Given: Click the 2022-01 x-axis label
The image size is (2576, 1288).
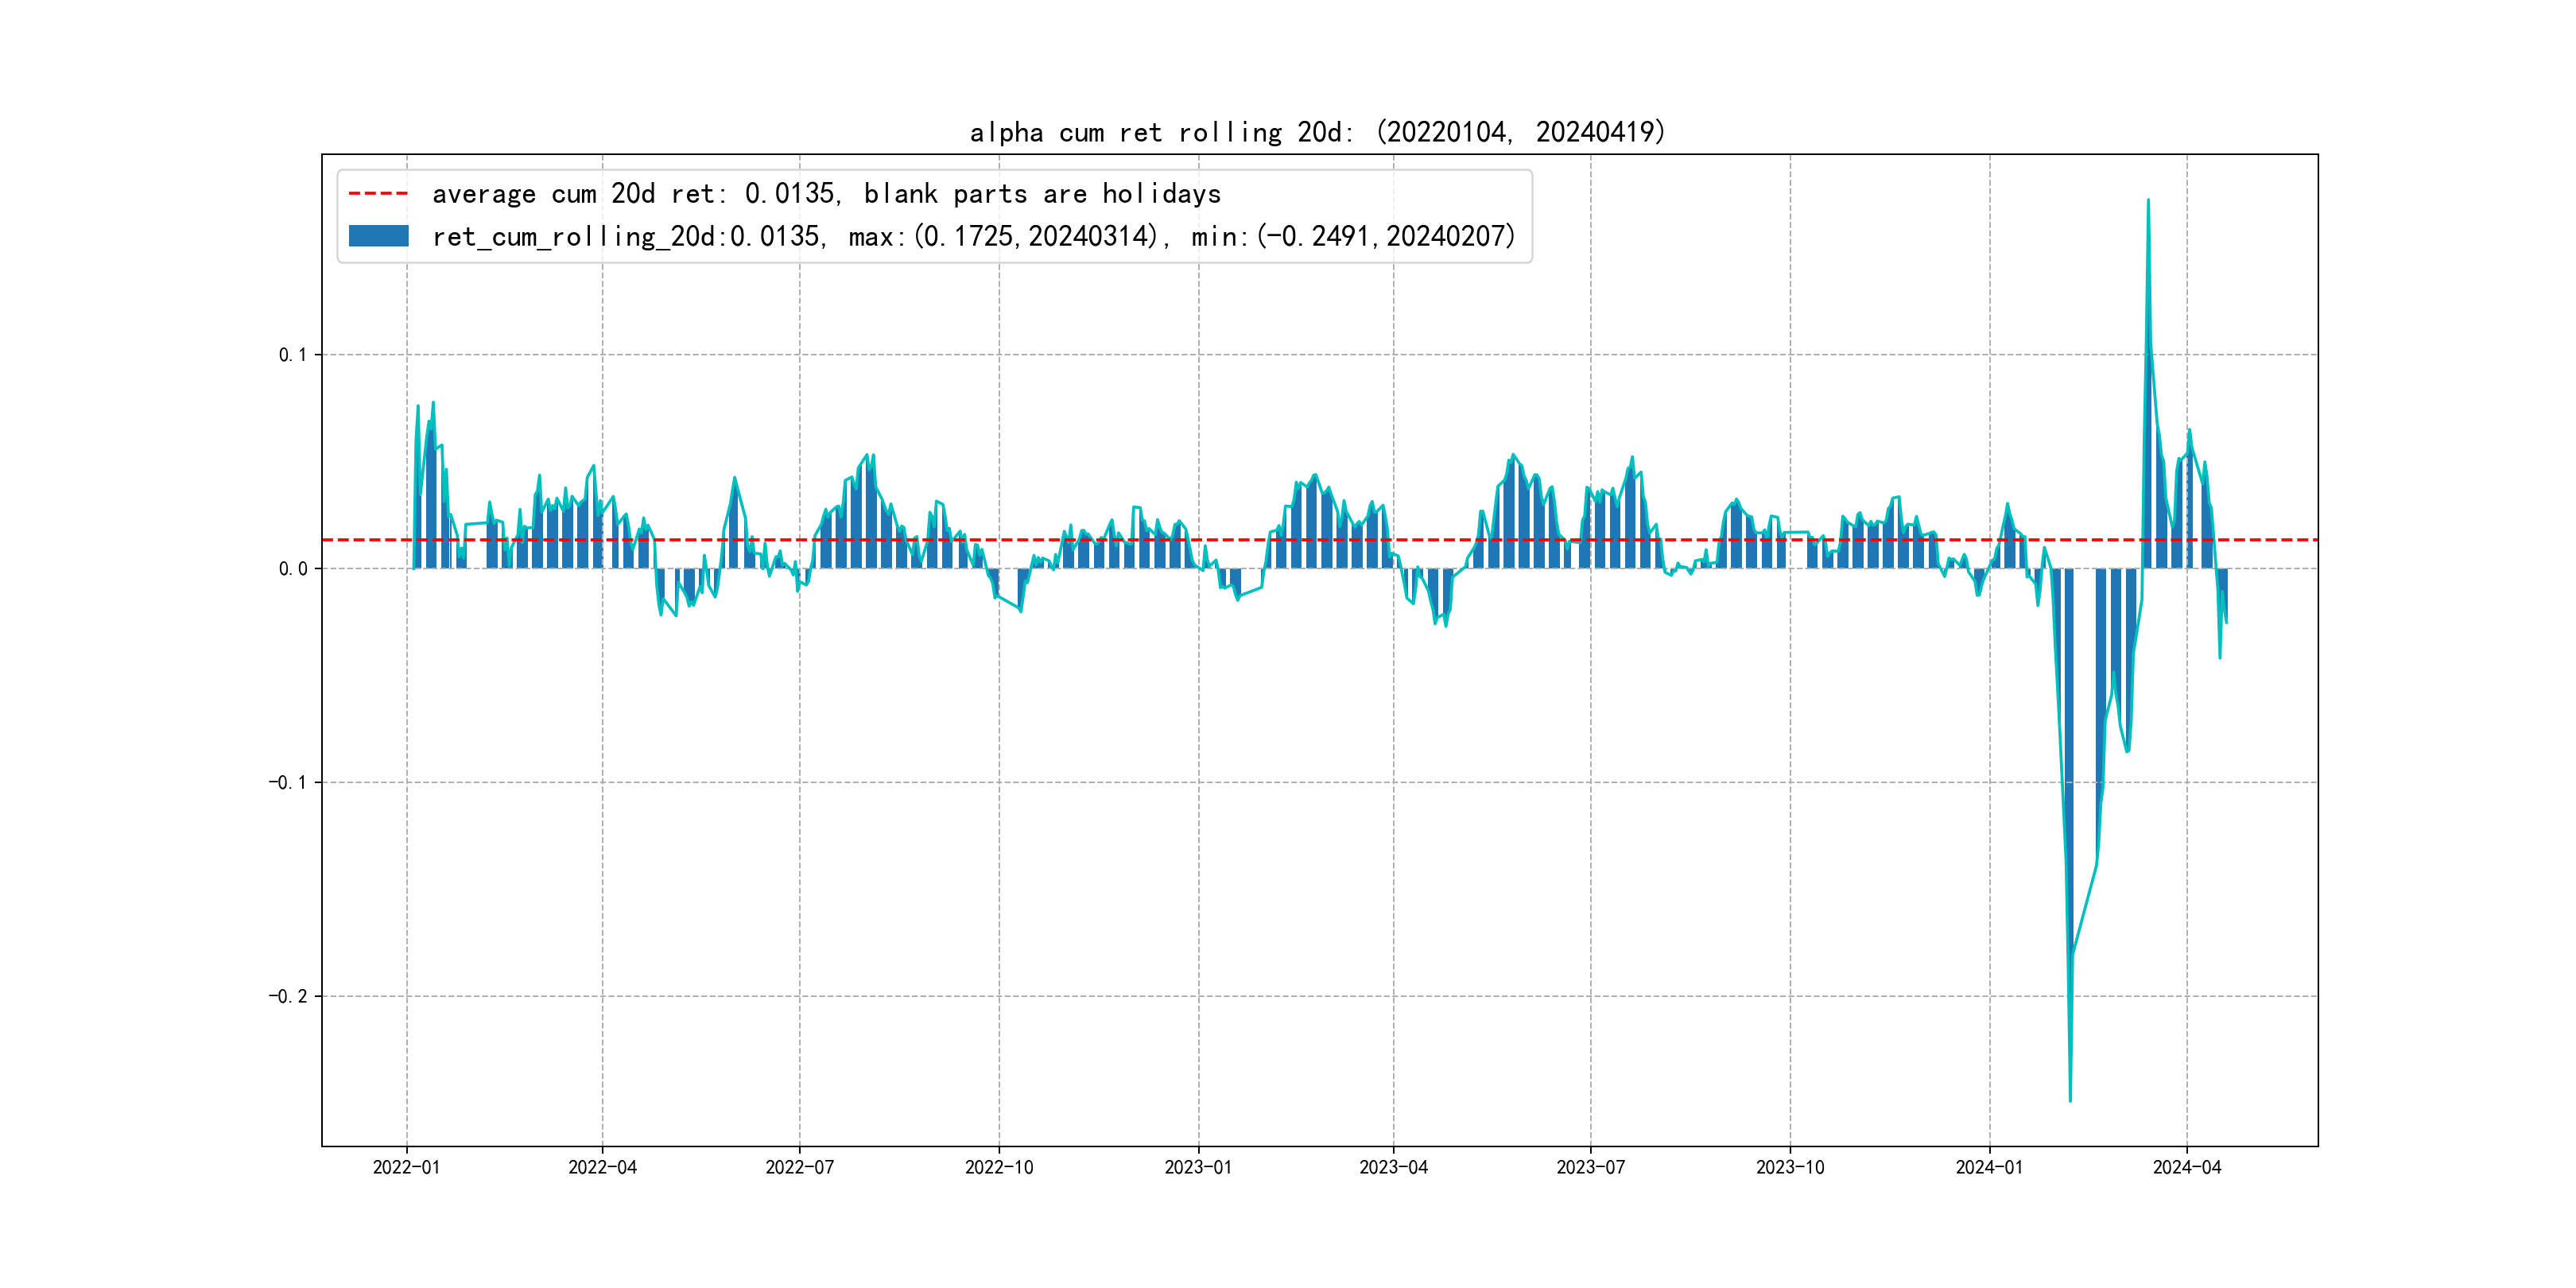Looking at the screenshot, I should coord(406,1167).
